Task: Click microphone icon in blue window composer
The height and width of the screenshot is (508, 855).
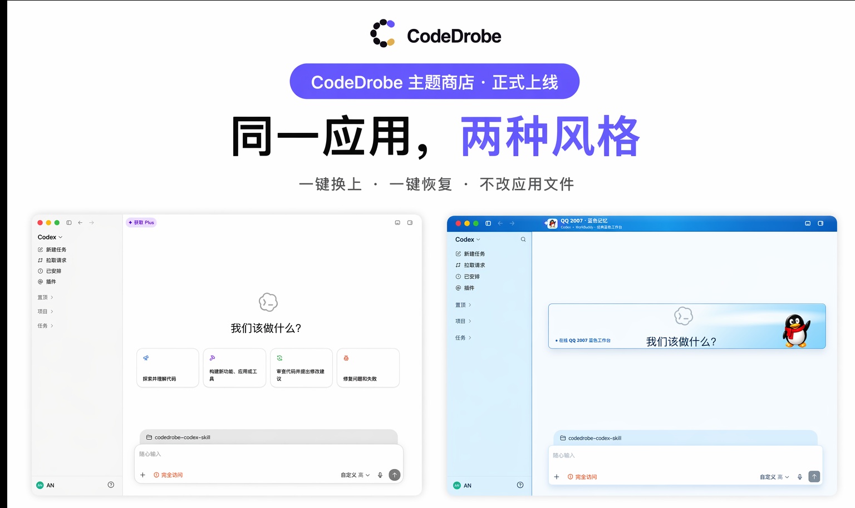Action: pyautogui.click(x=800, y=477)
